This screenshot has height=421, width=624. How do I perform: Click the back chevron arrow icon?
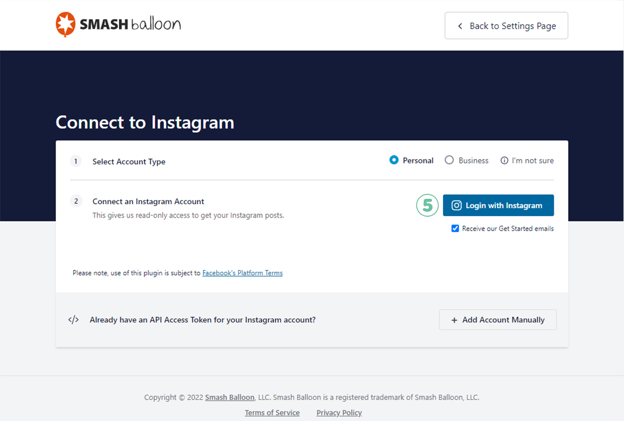click(460, 26)
